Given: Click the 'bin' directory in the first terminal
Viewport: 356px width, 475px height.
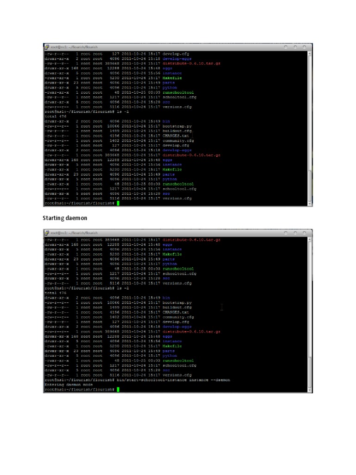Looking at the screenshot, I should 166,121.
